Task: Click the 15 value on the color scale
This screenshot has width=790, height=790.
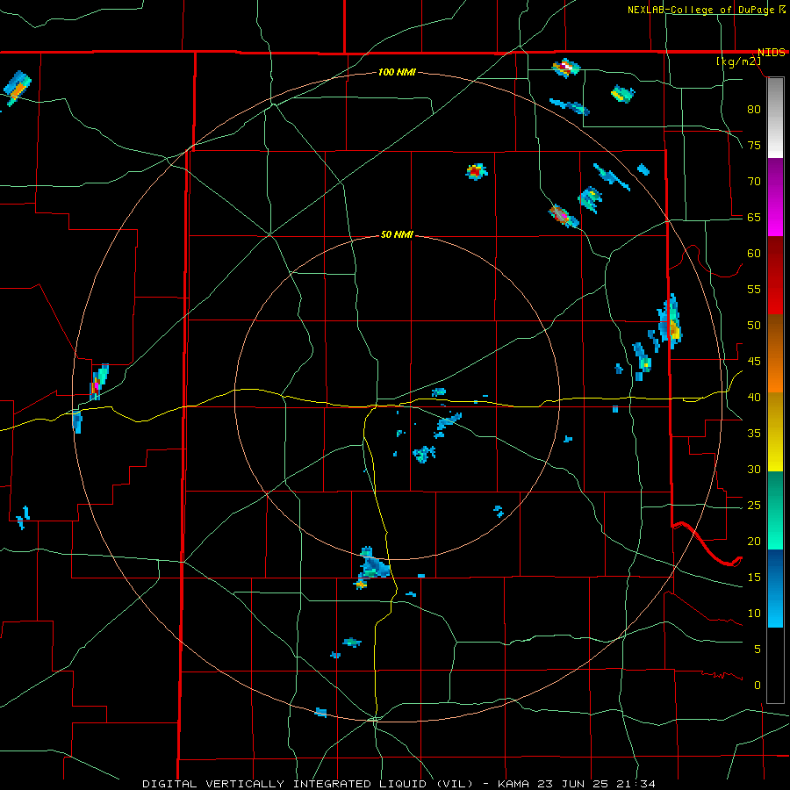Action: click(754, 577)
